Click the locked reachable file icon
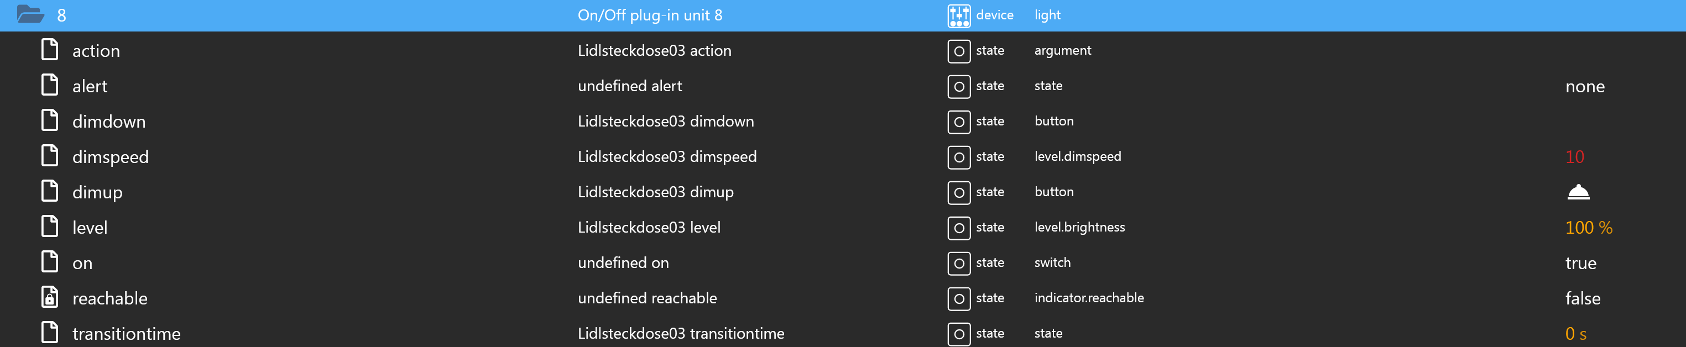Viewport: 1686px width, 347px height. [x=50, y=298]
